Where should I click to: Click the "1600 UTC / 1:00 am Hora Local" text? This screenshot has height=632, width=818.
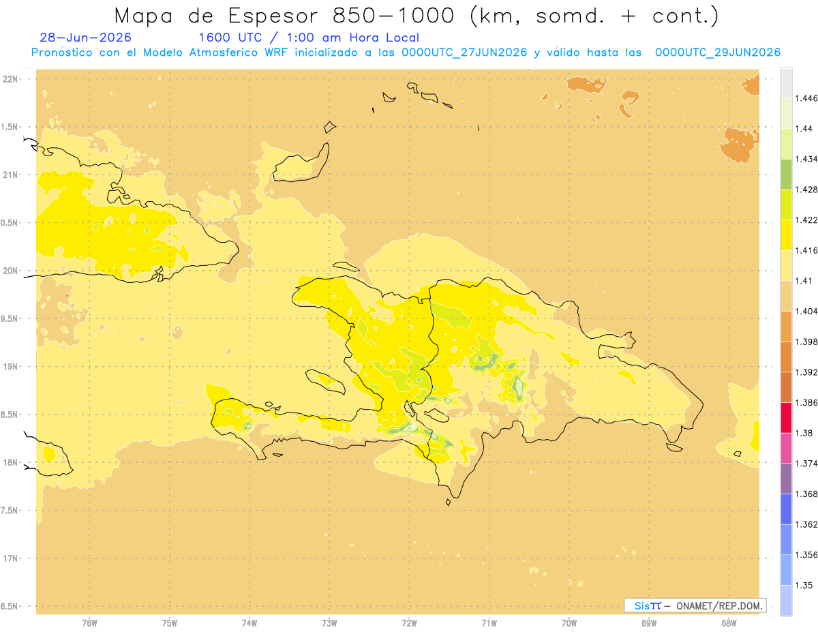coord(308,37)
